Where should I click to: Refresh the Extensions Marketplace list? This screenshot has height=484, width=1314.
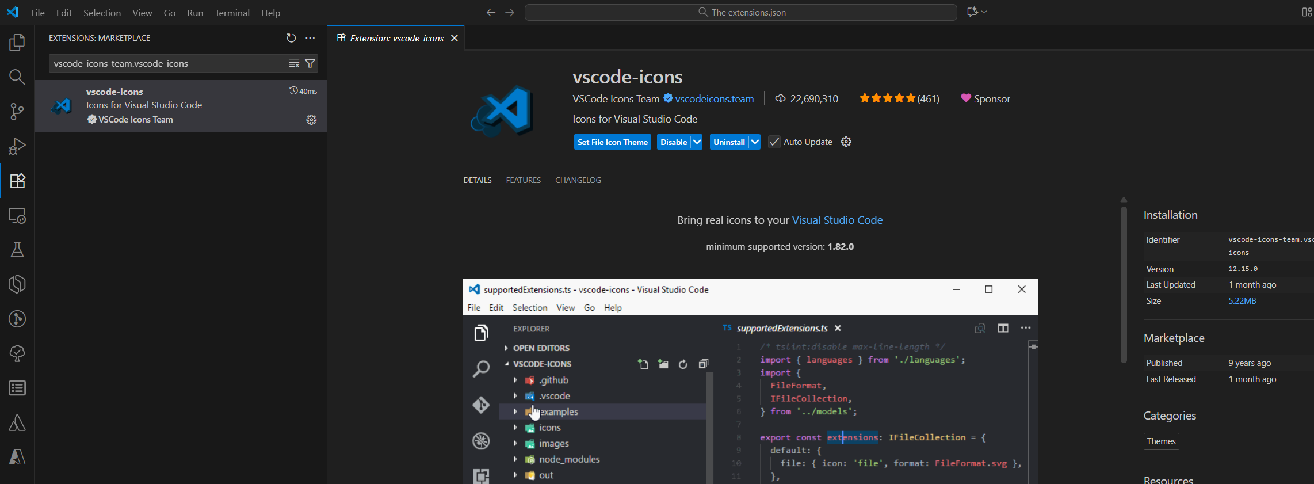tap(291, 38)
